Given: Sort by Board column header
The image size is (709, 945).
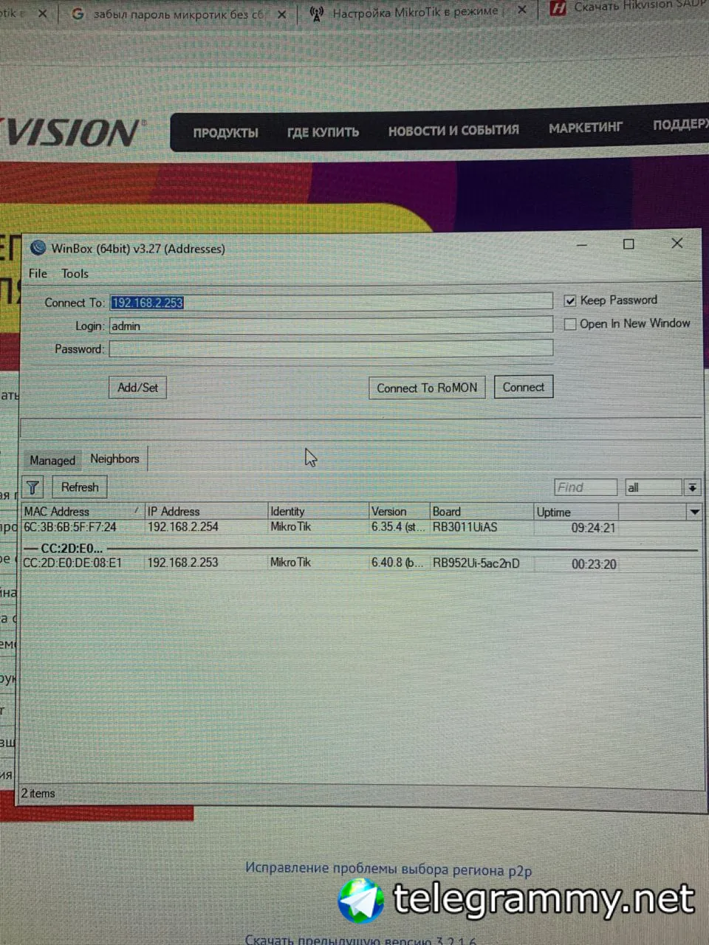Looking at the screenshot, I should click(482, 511).
